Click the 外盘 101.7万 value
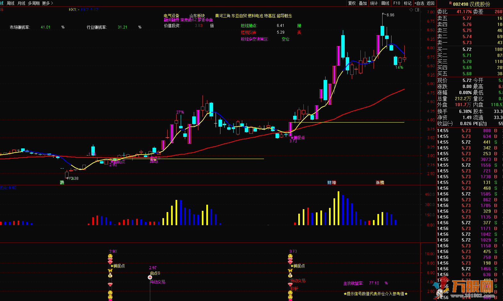Image resolution: width=503 pixels, height=301 pixels. coord(463,105)
